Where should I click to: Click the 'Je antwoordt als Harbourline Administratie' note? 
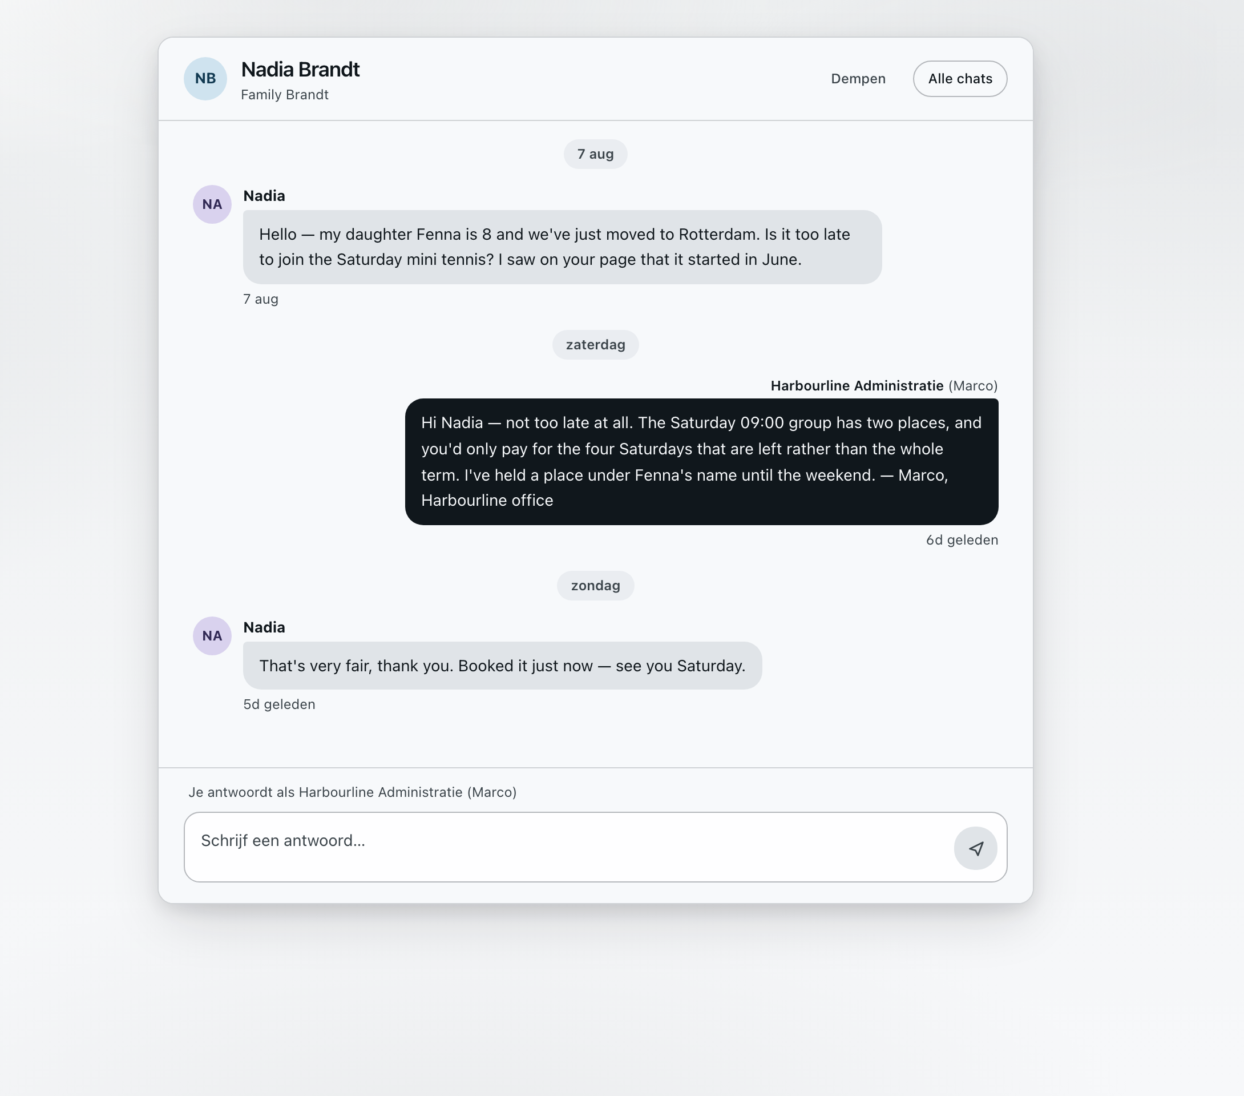point(353,792)
